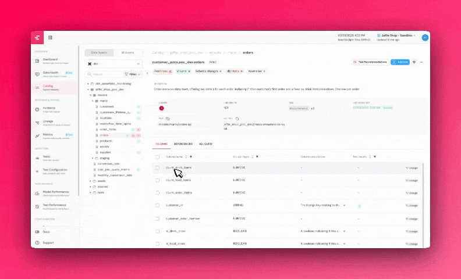Filter the Column name header
This screenshot has height=279, width=461.
[191, 157]
